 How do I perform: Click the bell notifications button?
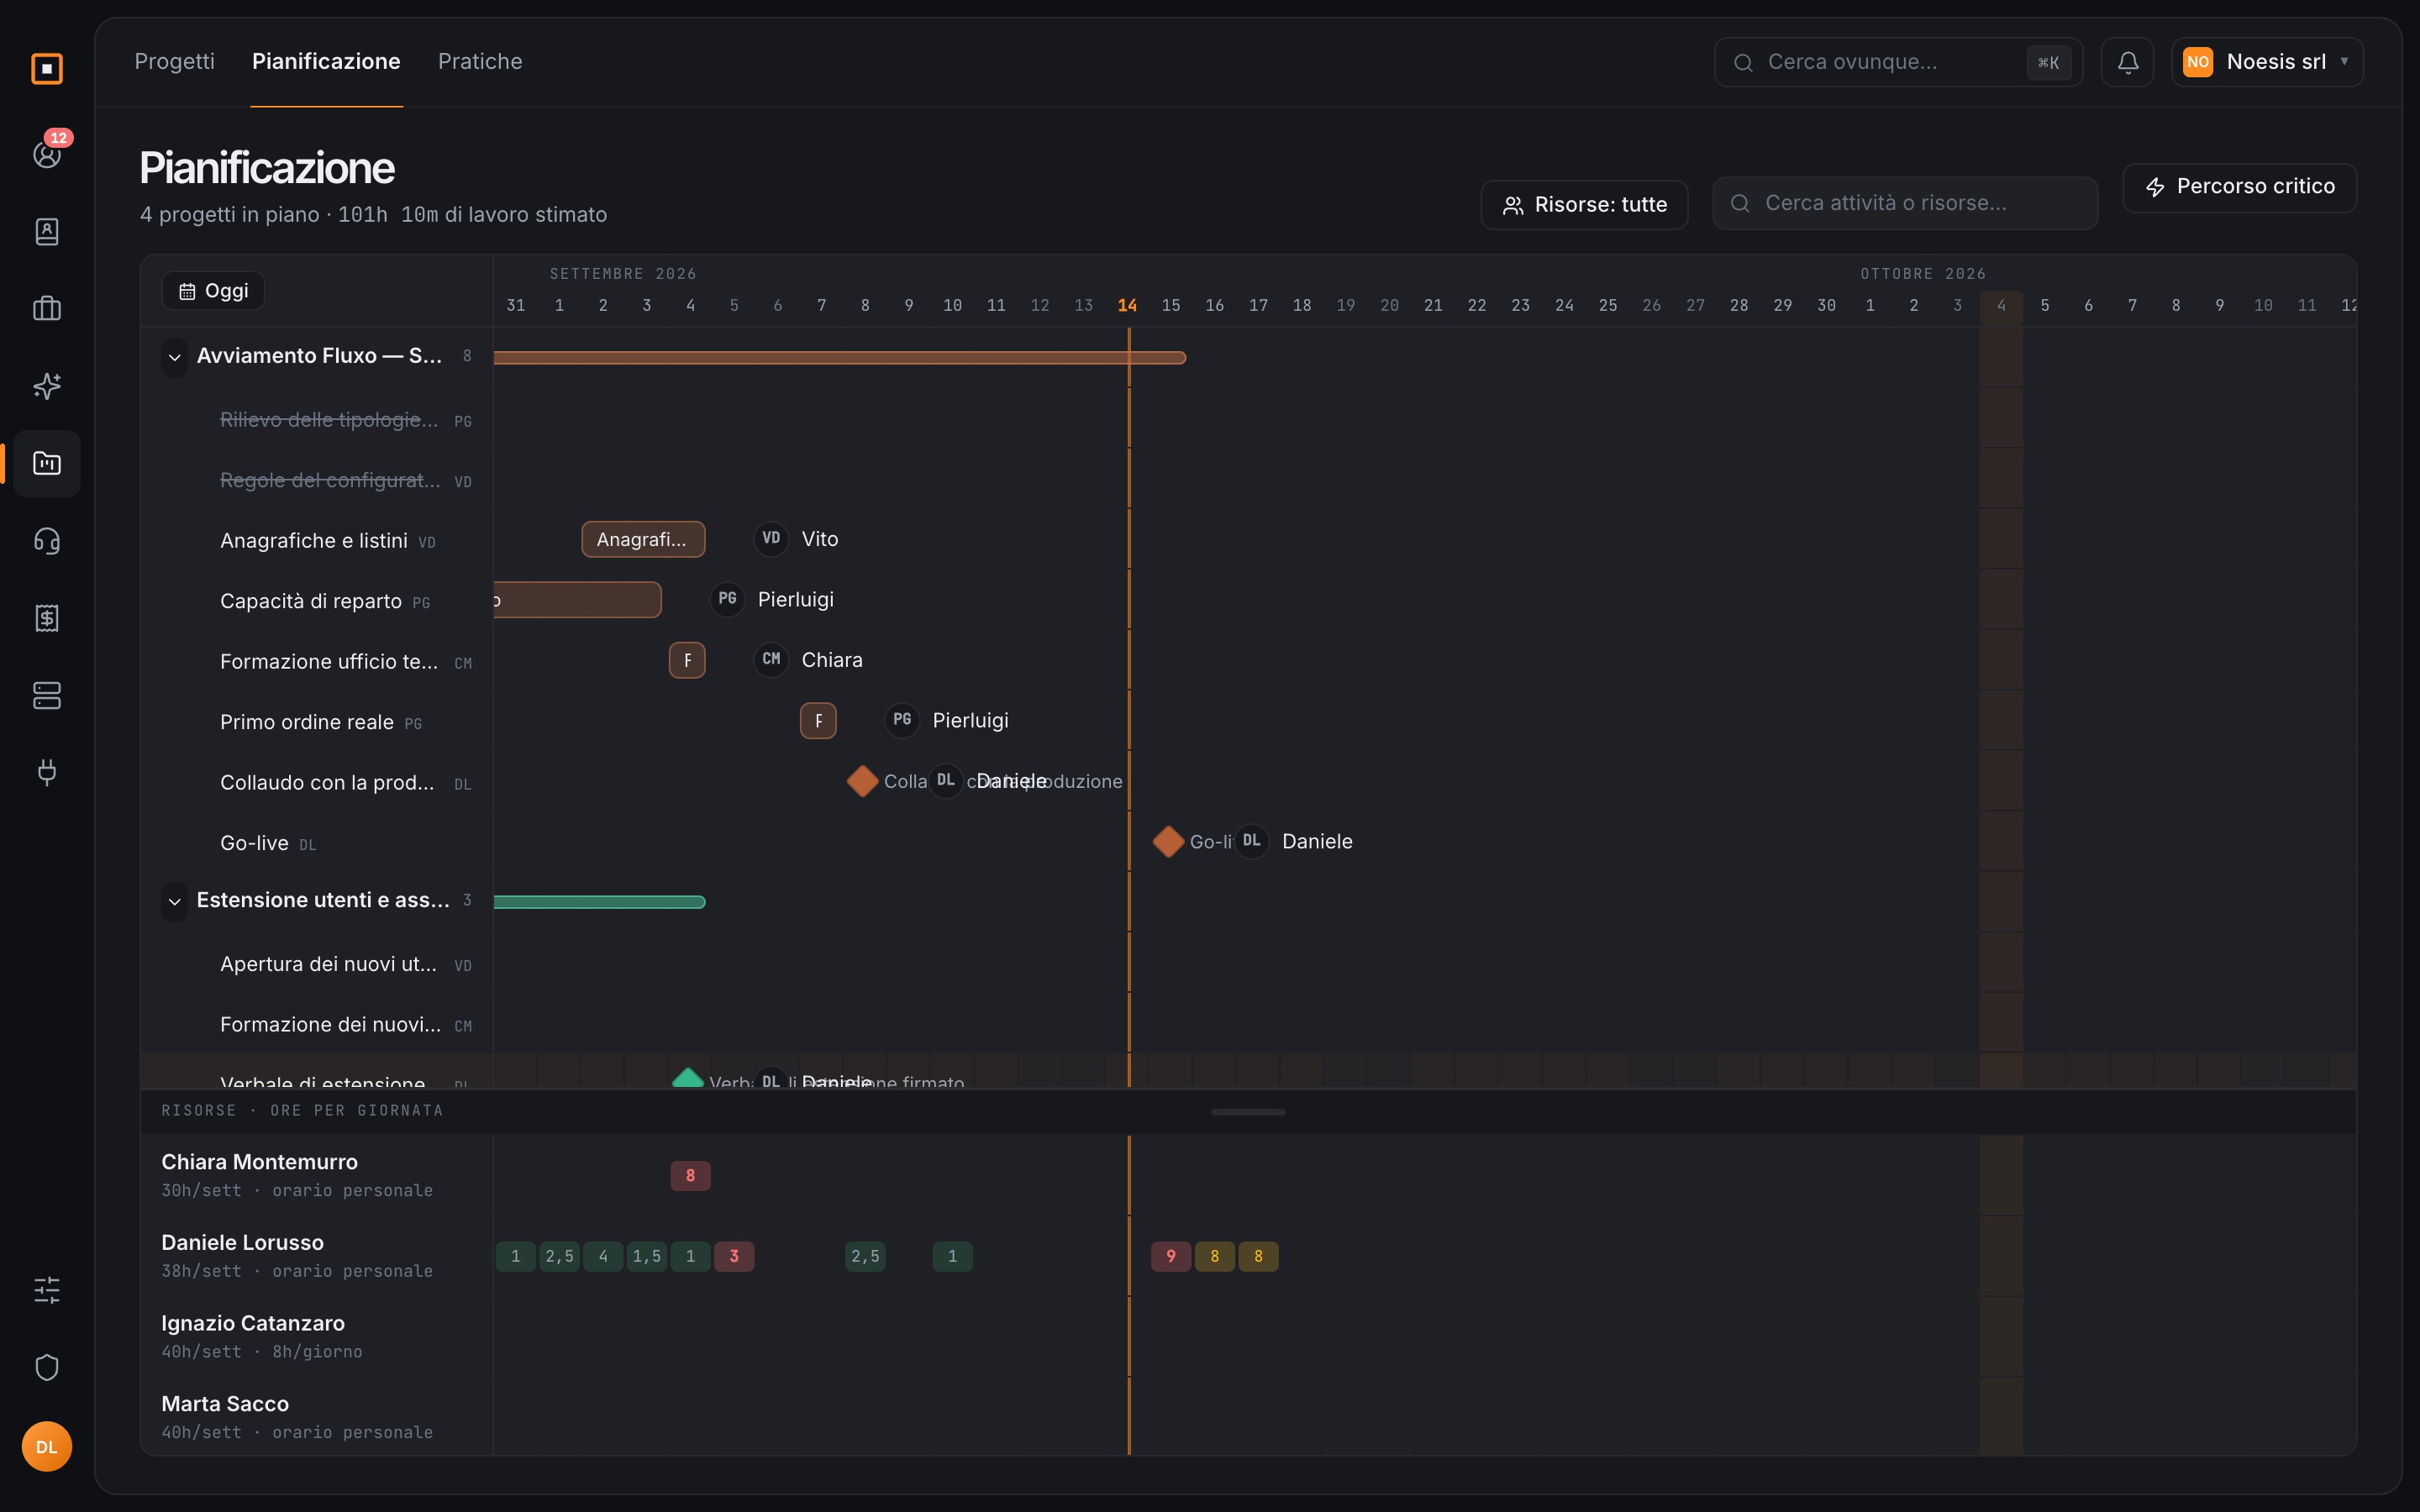click(x=2127, y=62)
